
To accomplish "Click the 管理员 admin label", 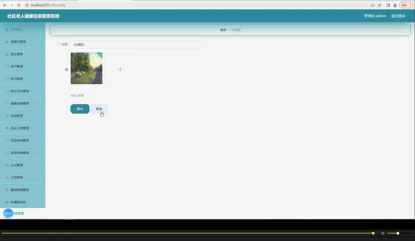I will (x=375, y=16).
